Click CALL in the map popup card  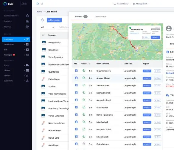coord(146,37)
